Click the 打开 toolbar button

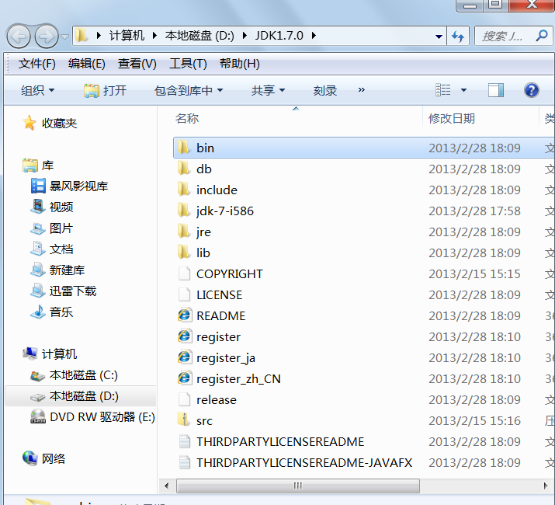(x=105, y=90)
